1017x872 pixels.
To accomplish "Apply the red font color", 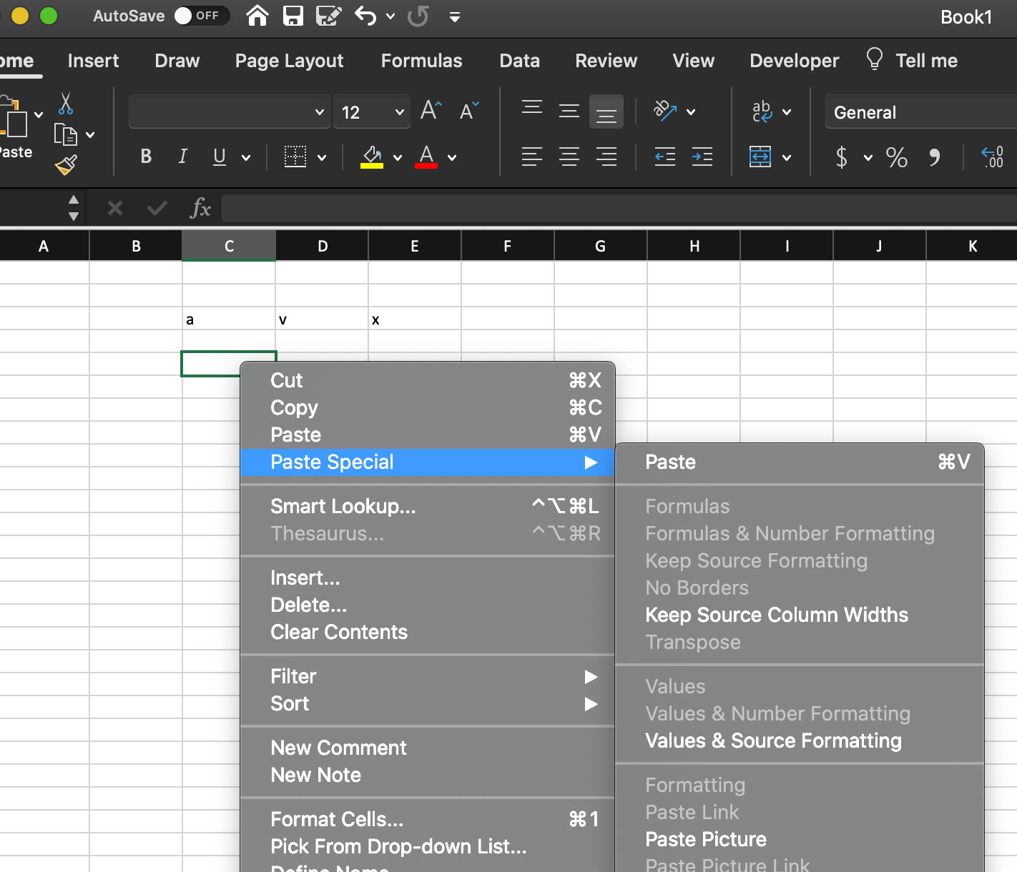I will click(426, 157).
